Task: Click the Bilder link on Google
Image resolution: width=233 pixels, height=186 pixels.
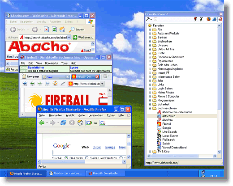Action: point(97,147)
